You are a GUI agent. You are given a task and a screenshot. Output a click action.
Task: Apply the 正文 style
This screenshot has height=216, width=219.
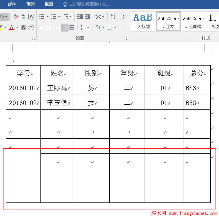point(168,21)
